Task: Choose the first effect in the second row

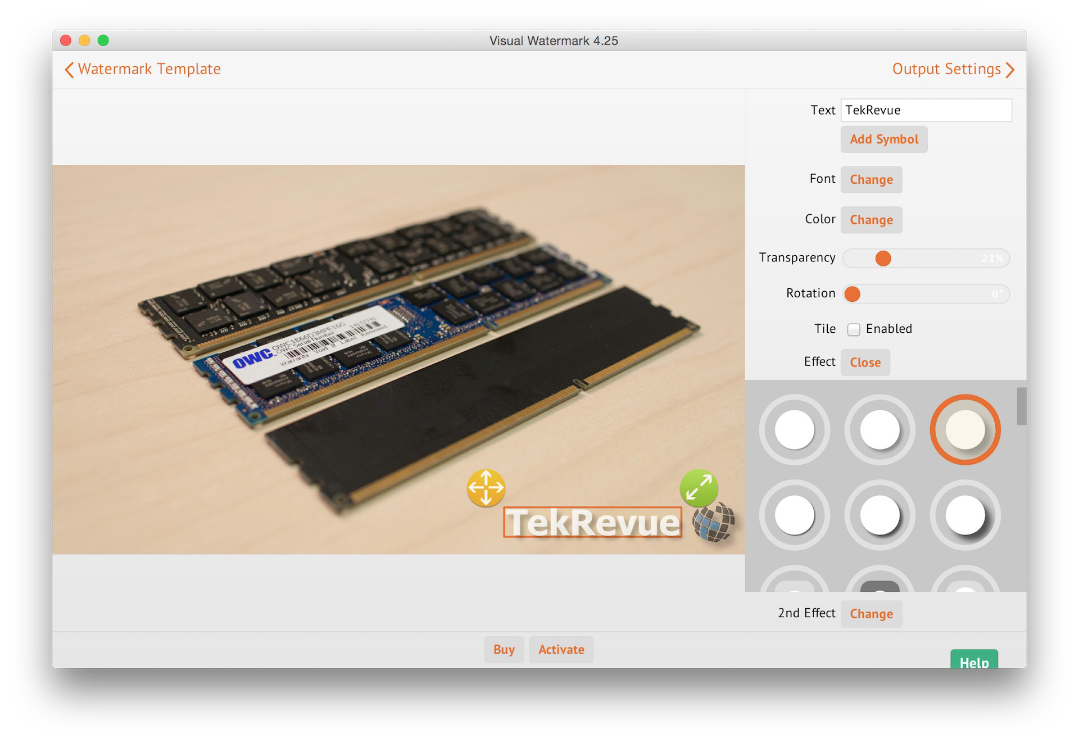Action: (794, 515)
